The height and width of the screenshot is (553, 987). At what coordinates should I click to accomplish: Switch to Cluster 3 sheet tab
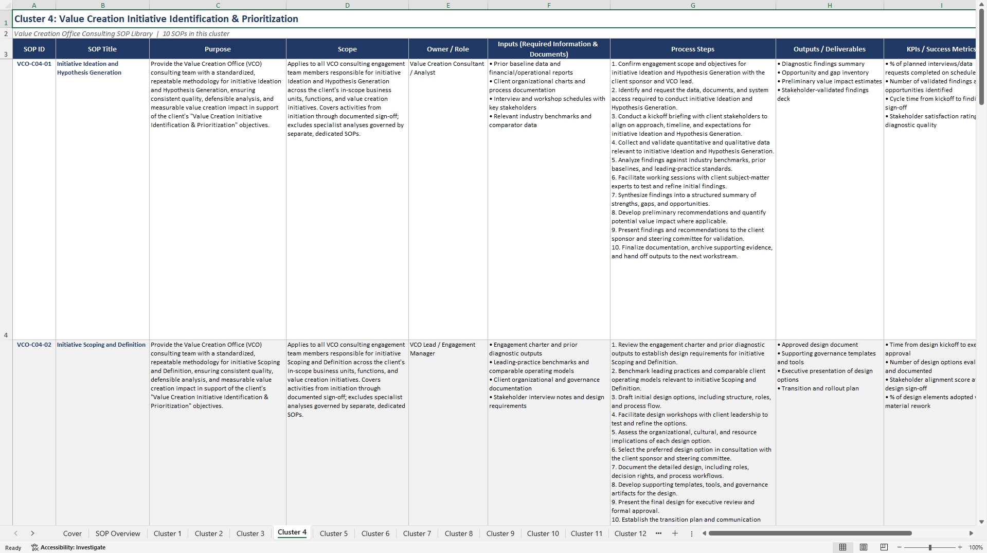[250, 533]
